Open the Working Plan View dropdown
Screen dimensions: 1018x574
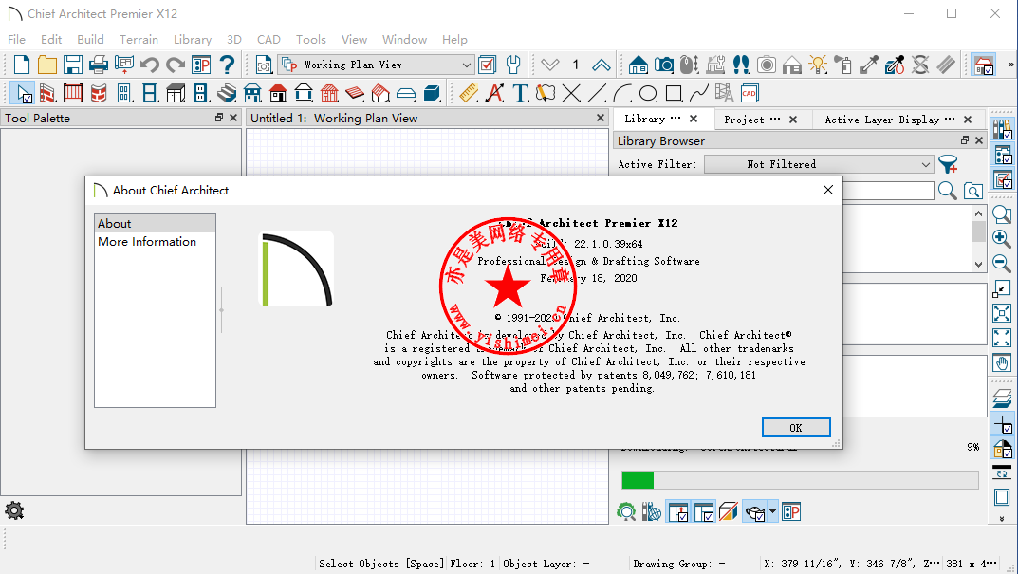click(376, 65)
